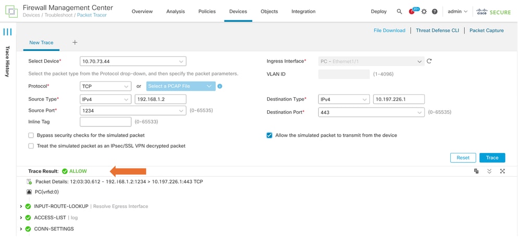Expand the CONN-SETTINGS phase
This screenshot has height=247, width=520.
point(21,229)
